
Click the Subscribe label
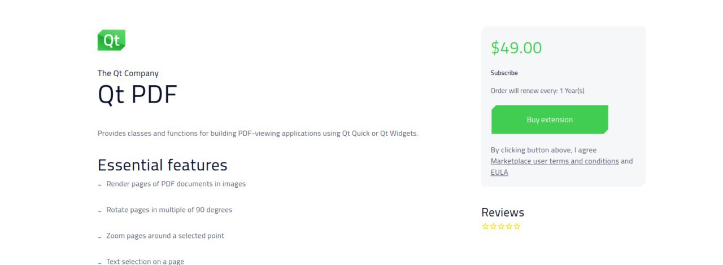pos(504,73)
